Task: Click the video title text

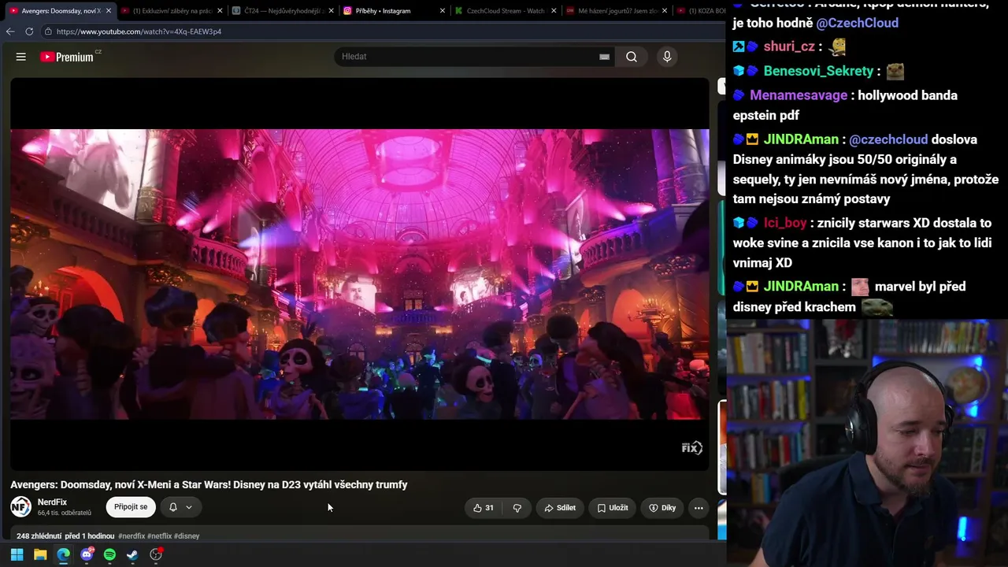Action: click(209, 485)
